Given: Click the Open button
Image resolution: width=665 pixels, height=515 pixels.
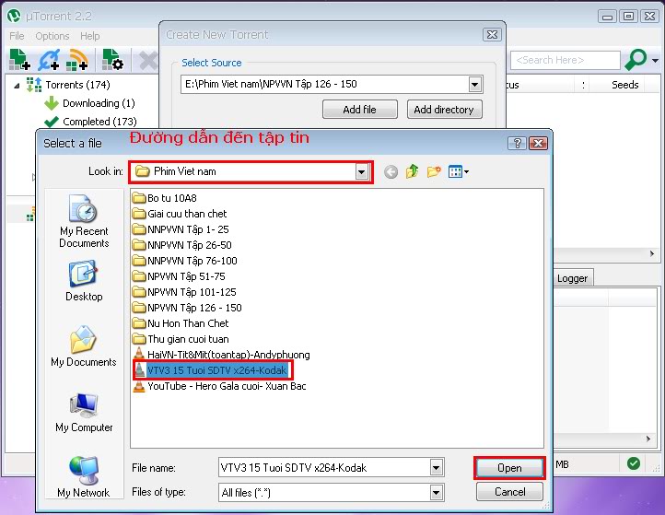Looking at the screenshot, I should [509, 468].
